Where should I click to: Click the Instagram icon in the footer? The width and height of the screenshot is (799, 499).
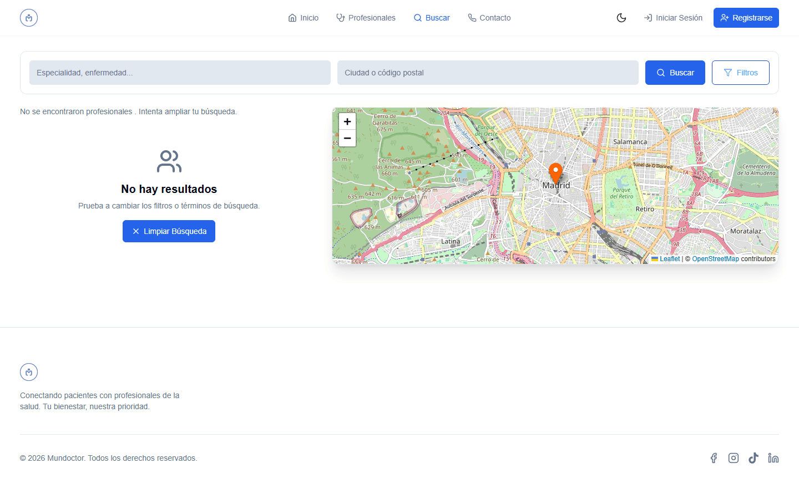tap(734, 457)
